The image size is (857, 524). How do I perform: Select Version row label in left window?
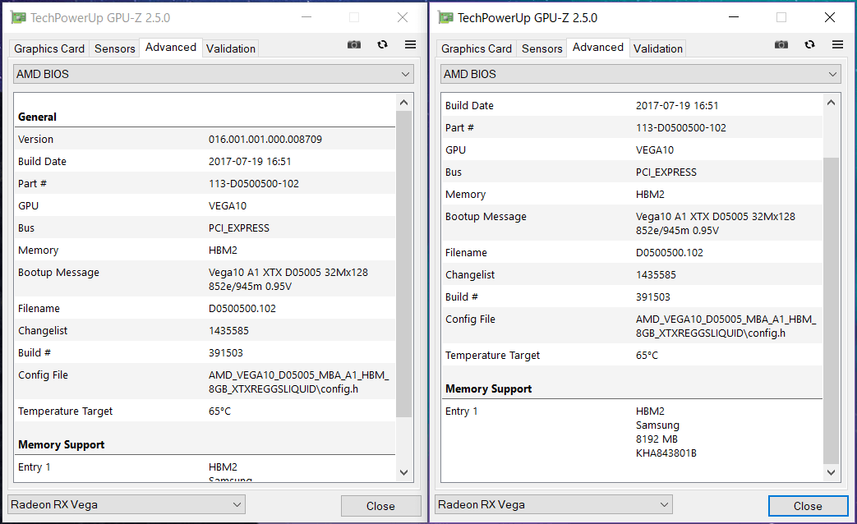[35, 140]
